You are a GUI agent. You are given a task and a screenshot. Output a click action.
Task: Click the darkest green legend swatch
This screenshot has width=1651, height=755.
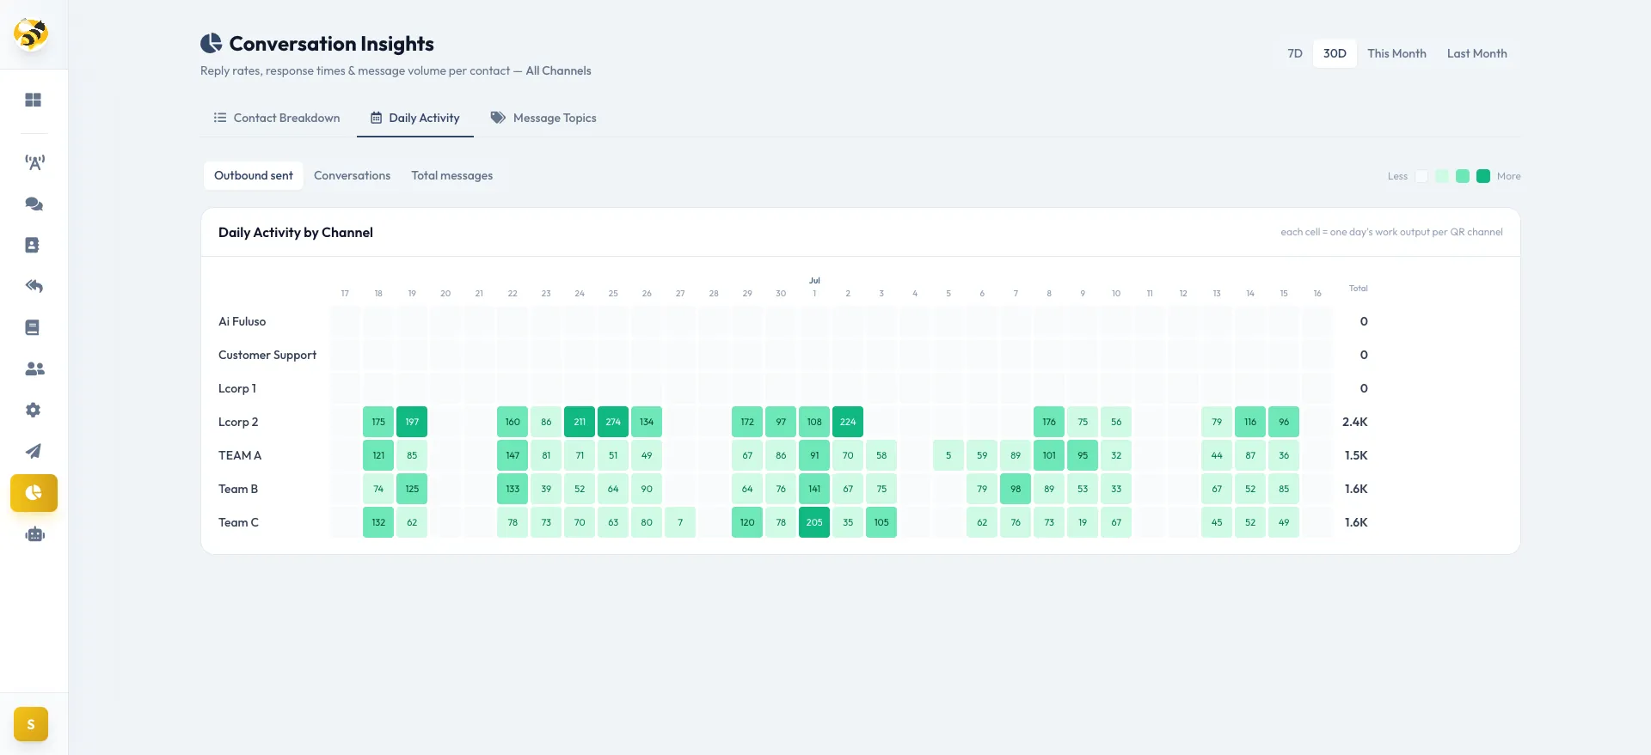pos(1483,176)
